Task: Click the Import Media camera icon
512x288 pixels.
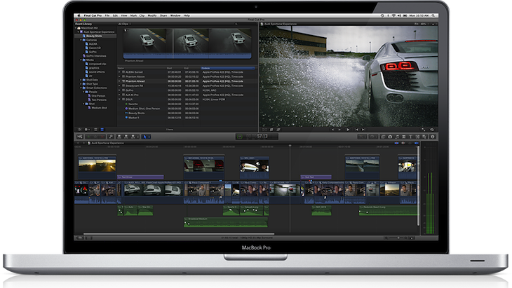Action: [80, 137]
